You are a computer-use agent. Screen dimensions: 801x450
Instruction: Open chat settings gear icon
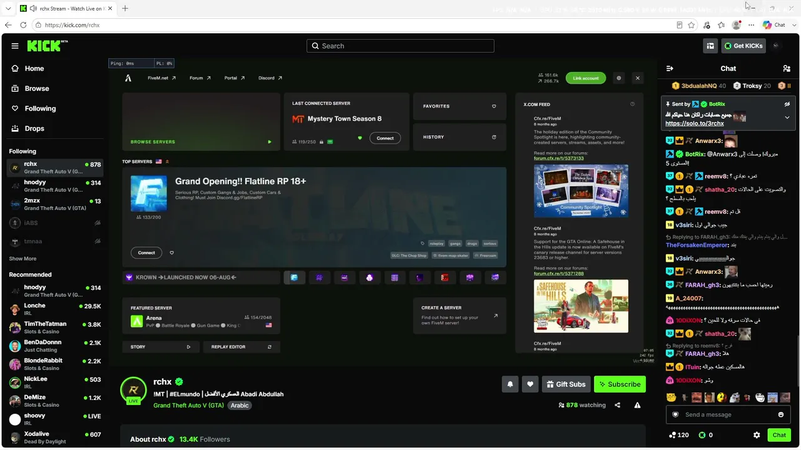[x=757, y=435]
